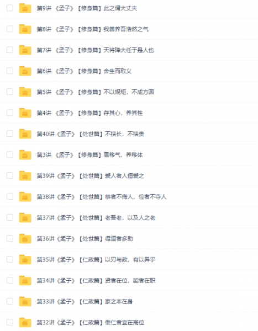Screen dimensions: 258x331
Task: Click title text 第6讲 舍生而取义
Action: (84, 71)
